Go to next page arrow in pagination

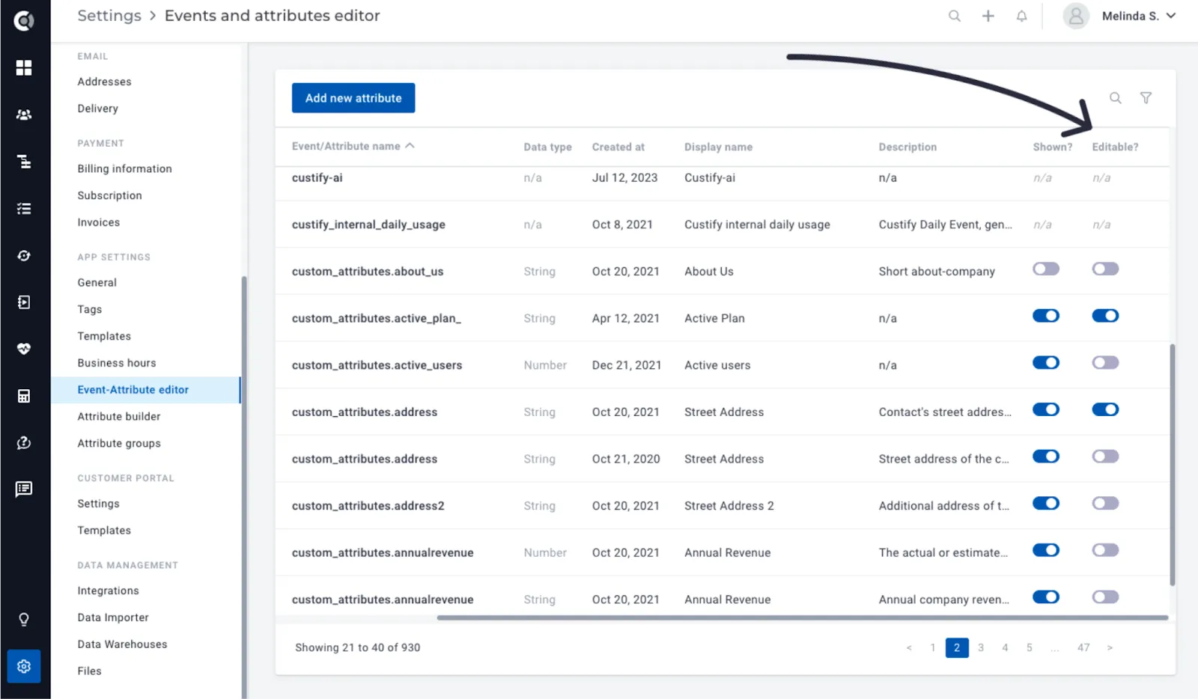1110,648
